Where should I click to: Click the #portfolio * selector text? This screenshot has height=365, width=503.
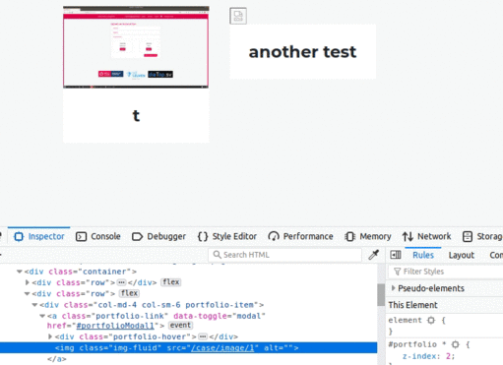[417, 344]
